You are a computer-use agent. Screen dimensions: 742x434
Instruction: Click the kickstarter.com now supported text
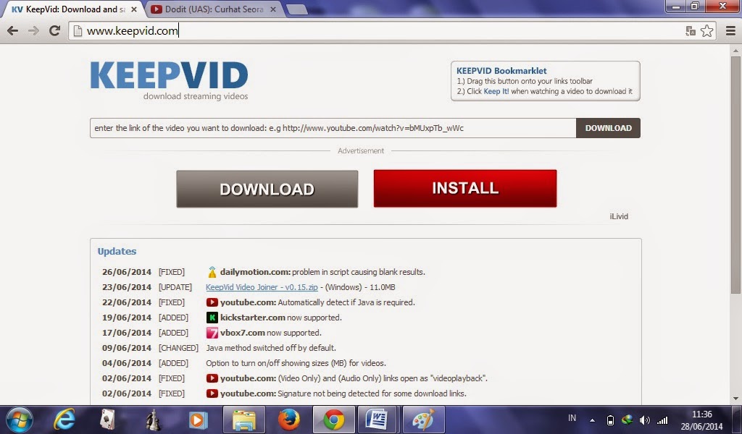(x=280, y=318)
